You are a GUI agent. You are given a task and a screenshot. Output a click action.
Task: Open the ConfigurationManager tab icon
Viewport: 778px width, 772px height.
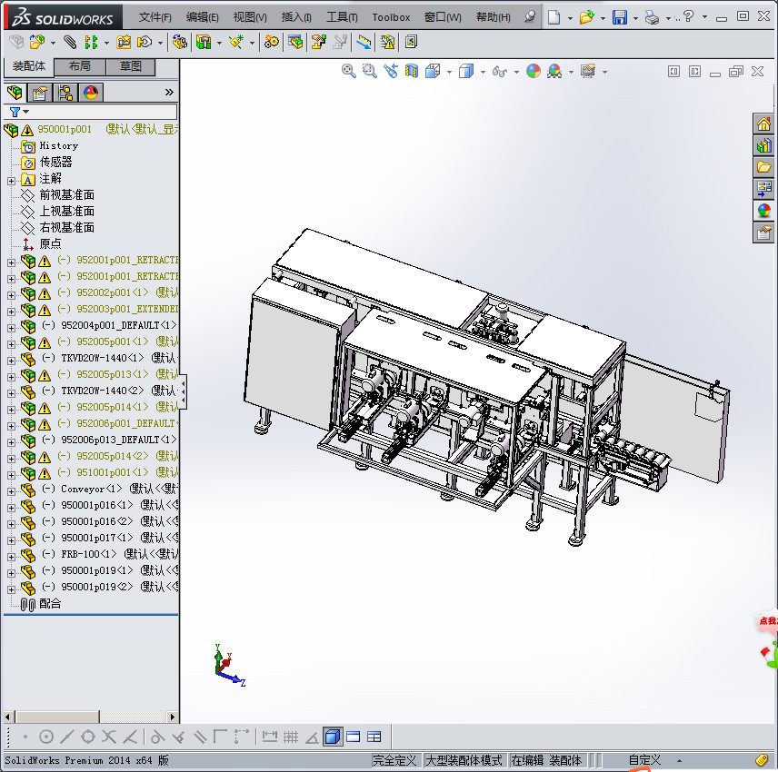[65, 93]
